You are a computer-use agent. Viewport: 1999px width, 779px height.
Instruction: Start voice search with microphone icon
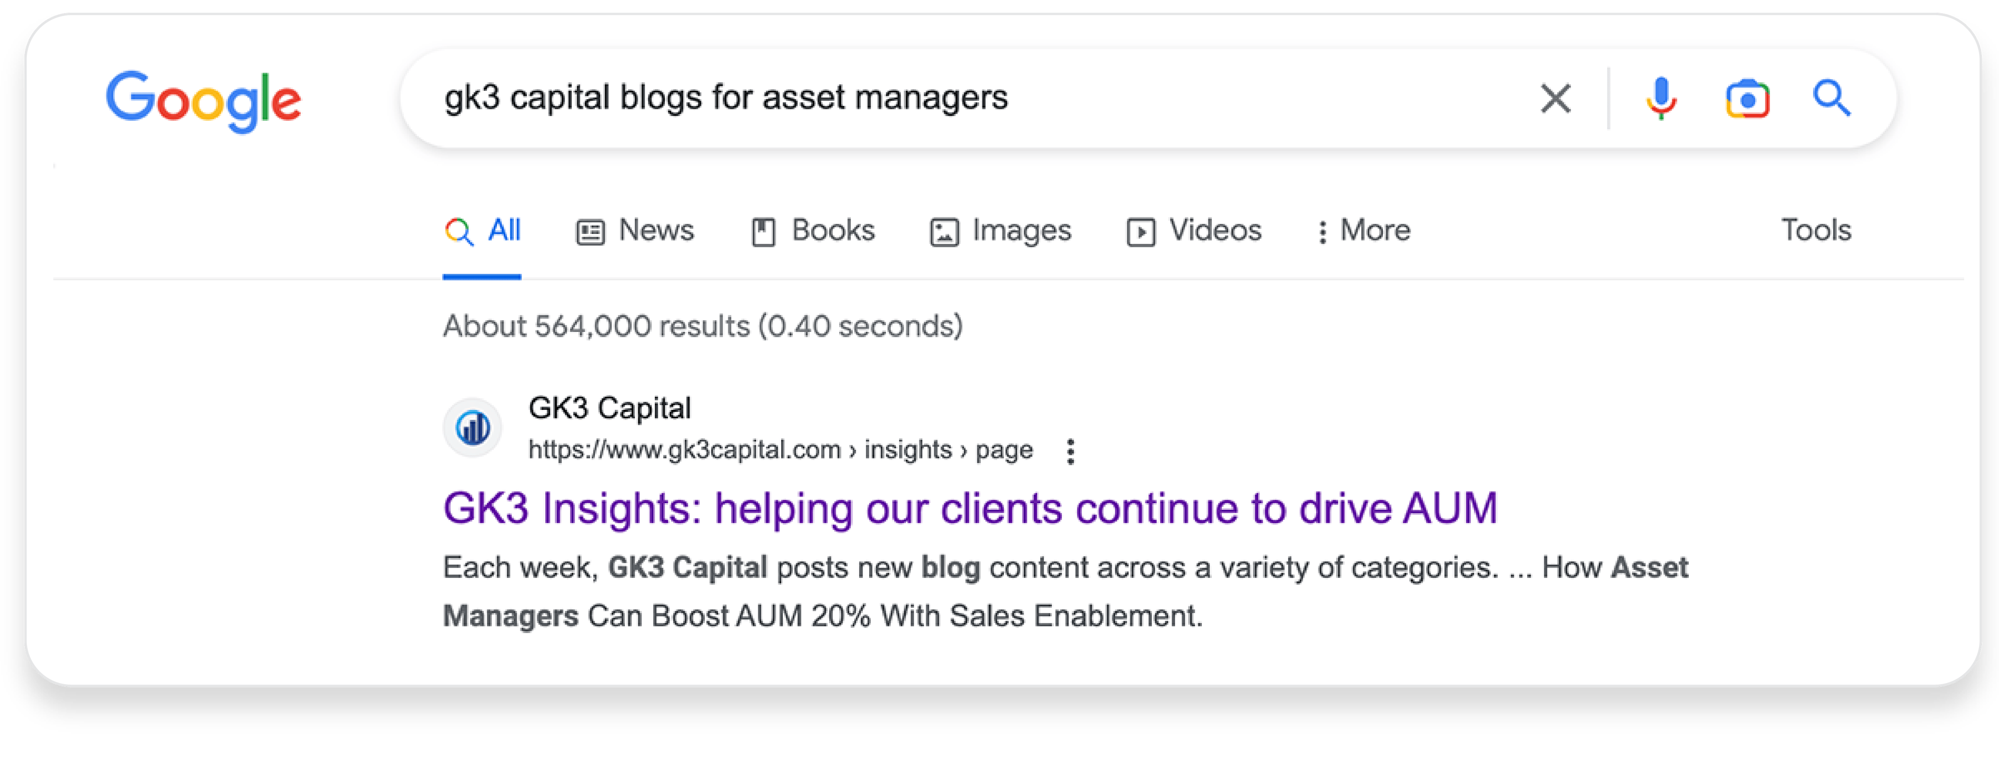[x=1661, y=98]
